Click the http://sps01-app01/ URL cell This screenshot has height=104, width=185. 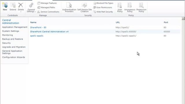pyautogui.click(x=126, y=36)
